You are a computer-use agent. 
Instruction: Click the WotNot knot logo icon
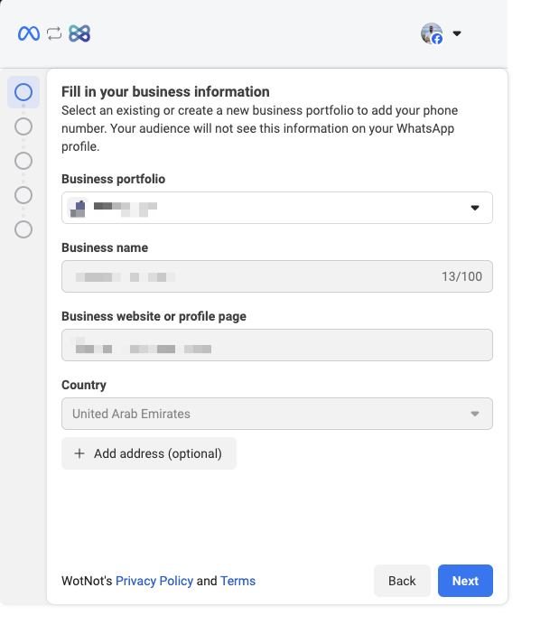click(x=79, y=33)
